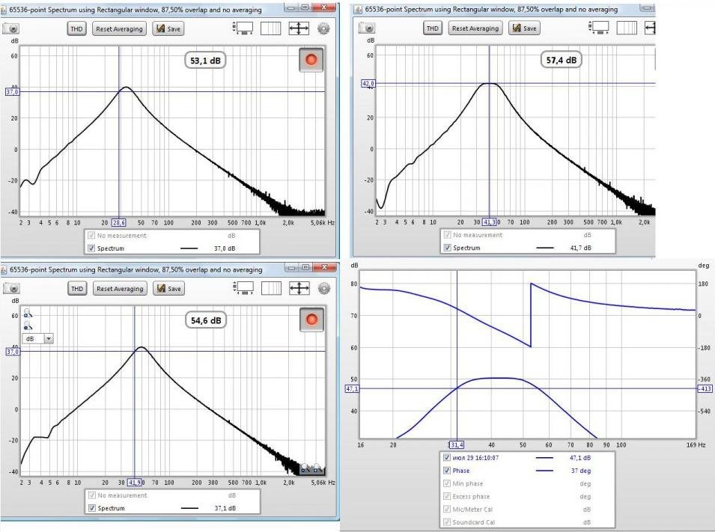Click the capture camera icon in the 54,6 dB window
This screenshot has width=715, height=532.
click(11, 289)
